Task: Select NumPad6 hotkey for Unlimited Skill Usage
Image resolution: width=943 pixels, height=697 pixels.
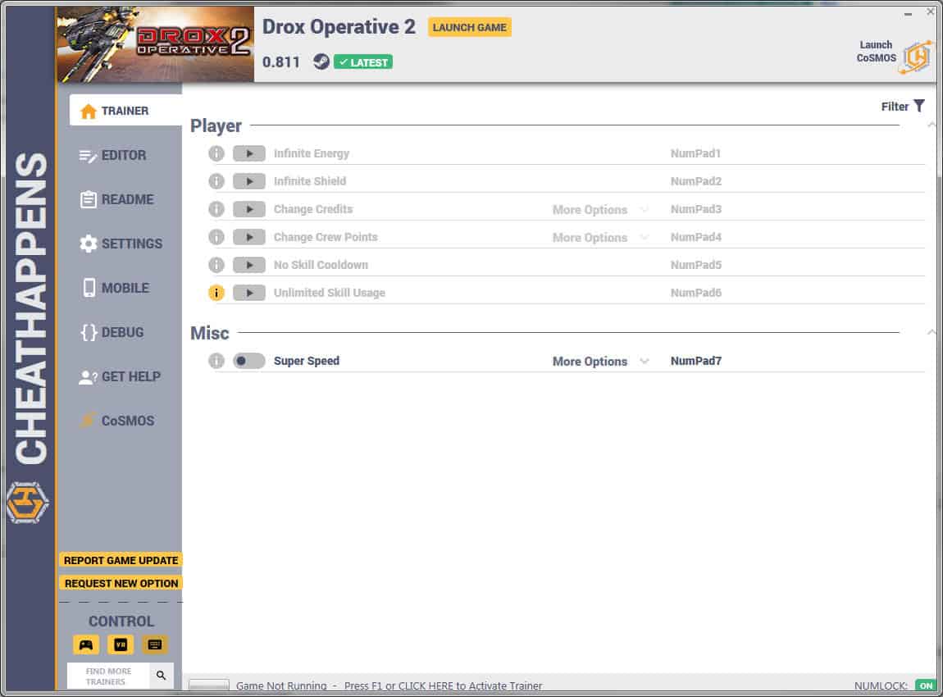Action: point(696,293)
